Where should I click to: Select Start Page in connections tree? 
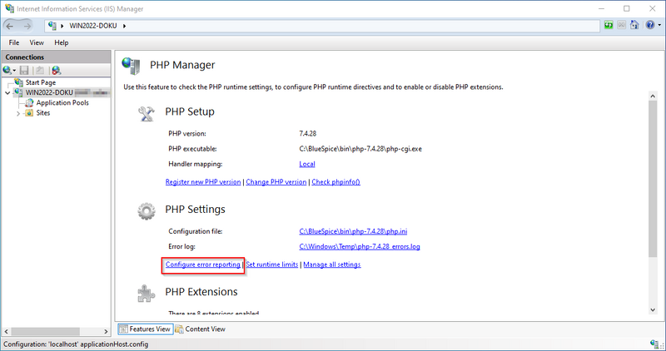[40, 82]
